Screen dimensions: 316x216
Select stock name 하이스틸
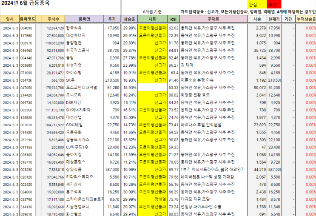click(x=74, y=73)
